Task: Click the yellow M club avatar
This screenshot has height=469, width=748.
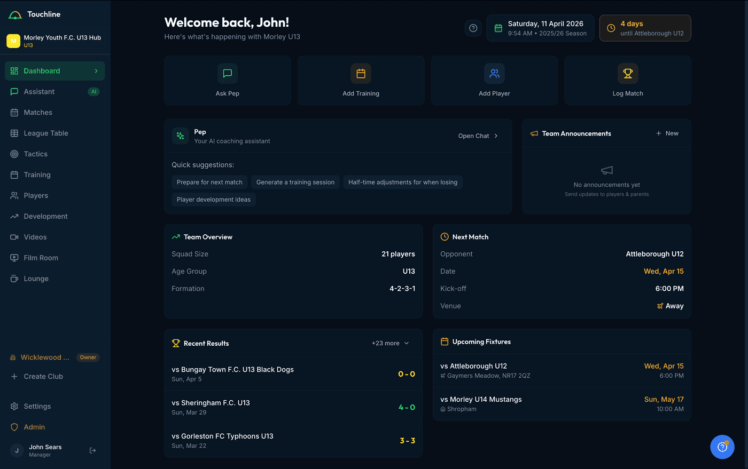Action: click(x=13, y=41)
